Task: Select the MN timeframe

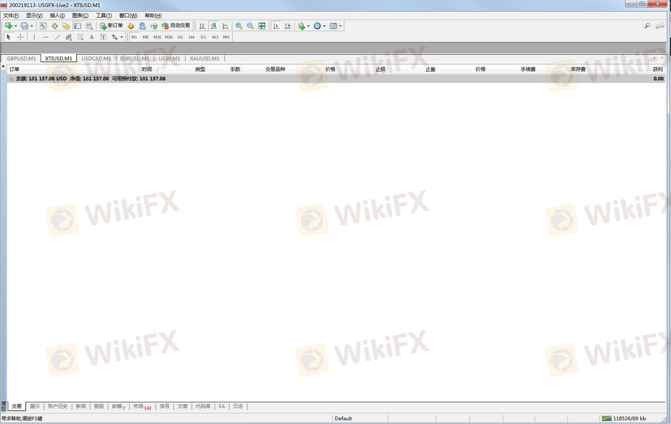Action: [x=226, y=37]
